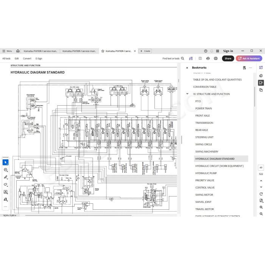Viewport: 265px width, 265px height.
Task: Open more tools ellipsis in quick toolbar
Action: (6, 207)
